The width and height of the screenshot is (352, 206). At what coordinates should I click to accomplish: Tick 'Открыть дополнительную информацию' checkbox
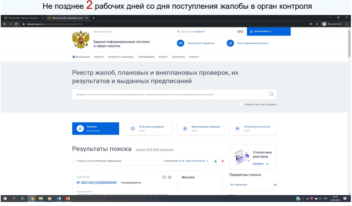pos(74,161)
